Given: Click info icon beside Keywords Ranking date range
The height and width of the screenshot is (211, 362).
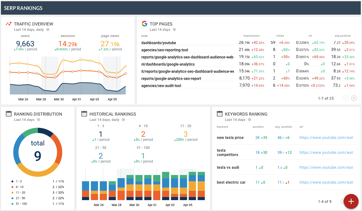Looking at the screenshot, I should tap(250, 120).
